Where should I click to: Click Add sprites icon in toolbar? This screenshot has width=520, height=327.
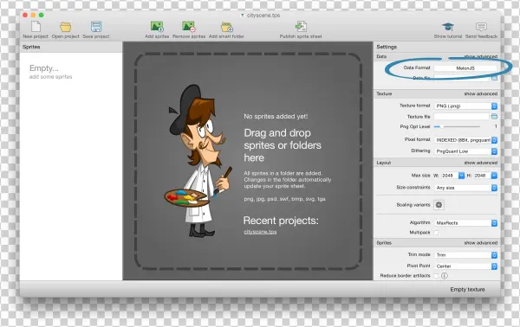tap(157, 27)
